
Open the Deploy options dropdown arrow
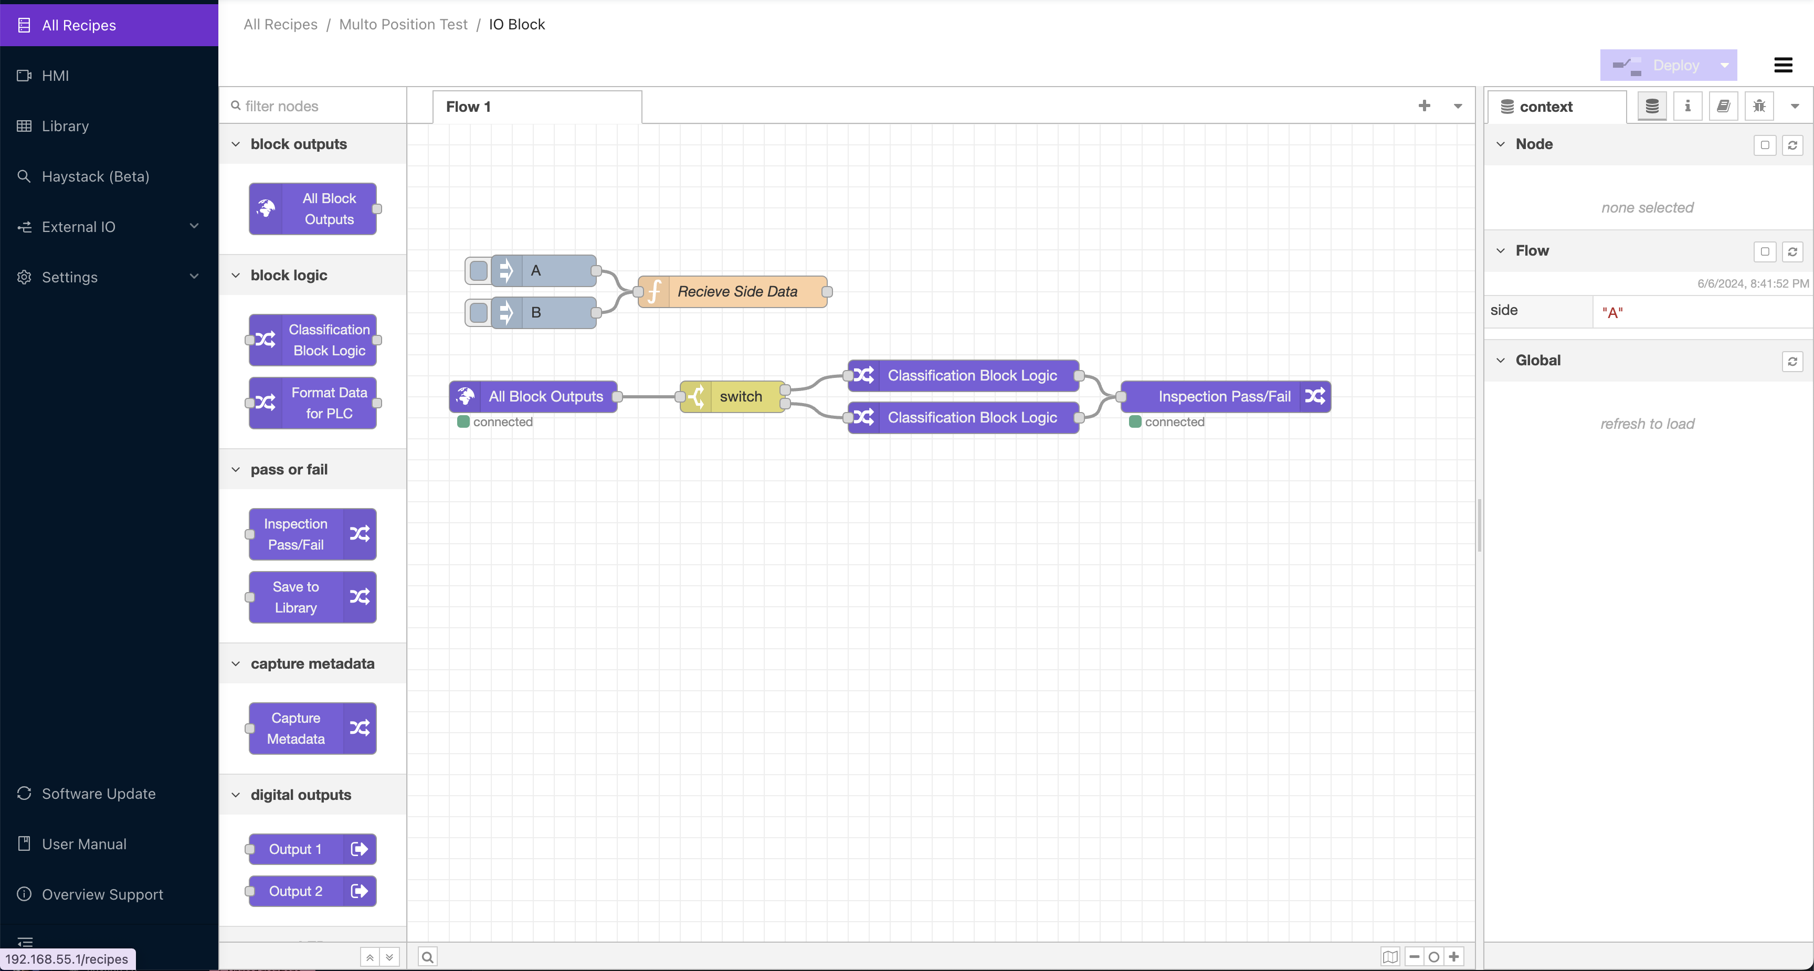pos(1725,65)
